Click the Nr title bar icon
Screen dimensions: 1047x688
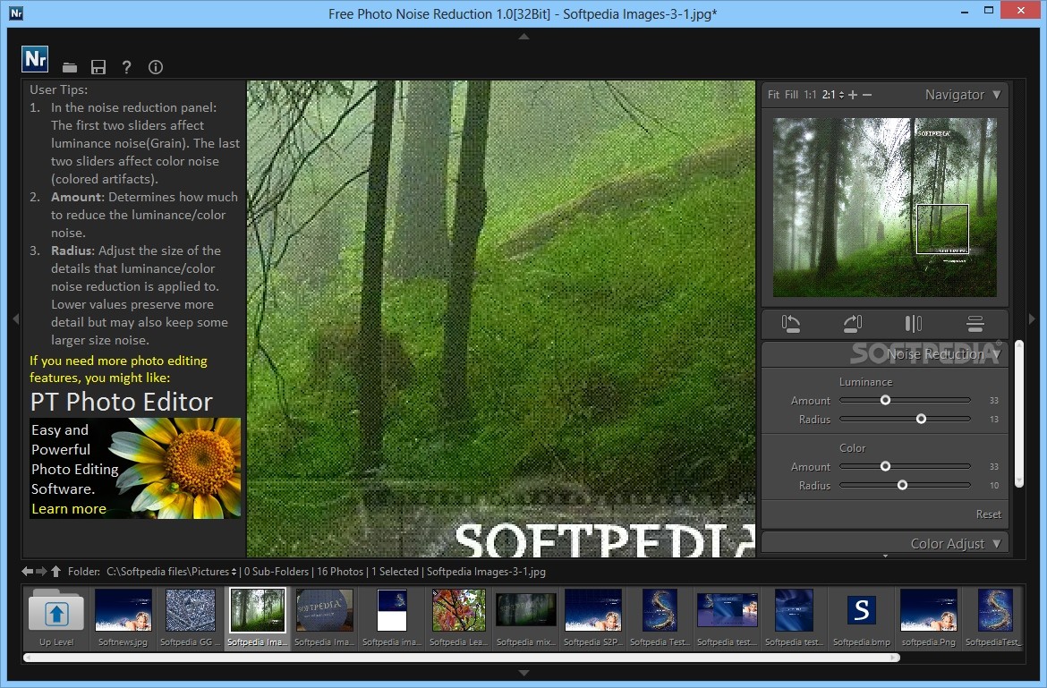16,13
